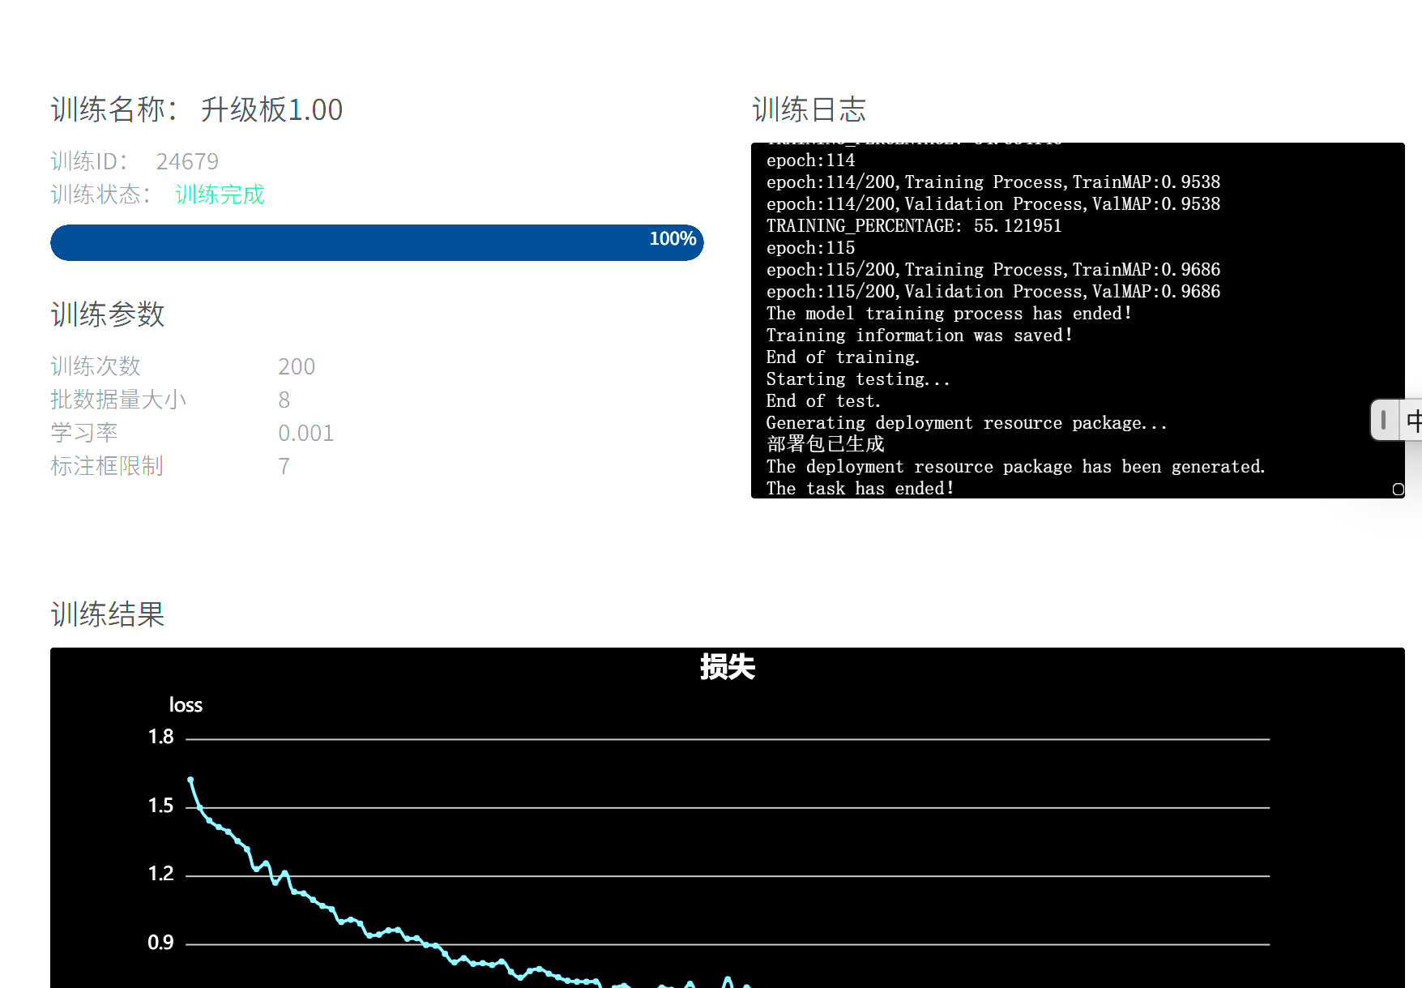1422x988 pixels.
Task: Click the 标注框限制 value 7
Action: pyautogui.click(x=284, y=466)
